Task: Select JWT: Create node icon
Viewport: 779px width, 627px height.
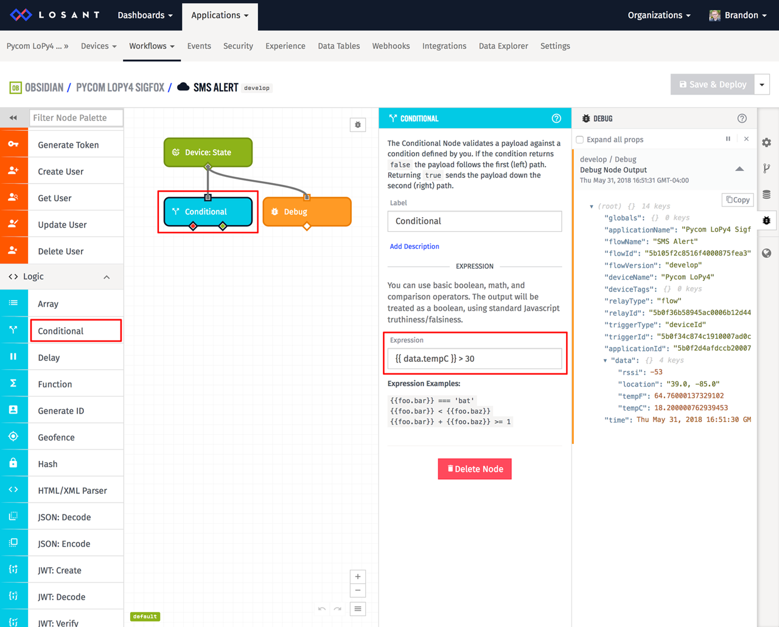Action: [x=13, y=570]
